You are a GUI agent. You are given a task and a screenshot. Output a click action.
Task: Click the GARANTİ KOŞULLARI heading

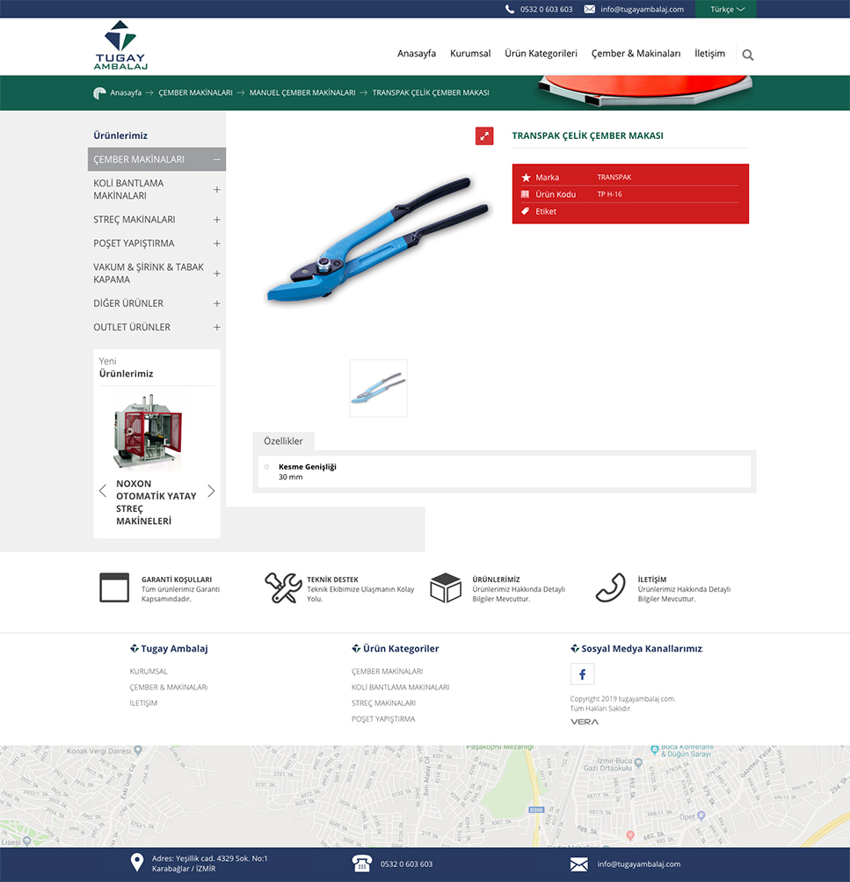(177, 579)
